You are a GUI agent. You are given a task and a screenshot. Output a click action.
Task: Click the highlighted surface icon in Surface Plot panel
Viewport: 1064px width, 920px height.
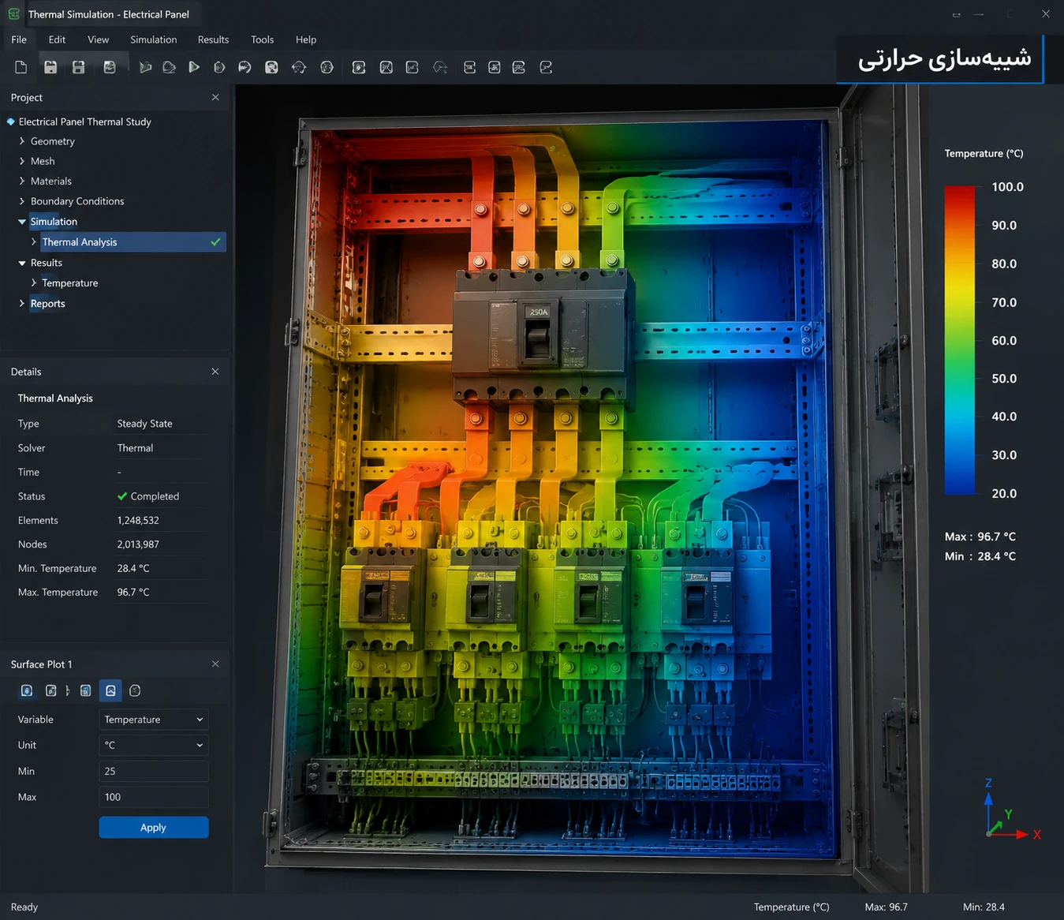pyautogui.click(x=110, y=690)
